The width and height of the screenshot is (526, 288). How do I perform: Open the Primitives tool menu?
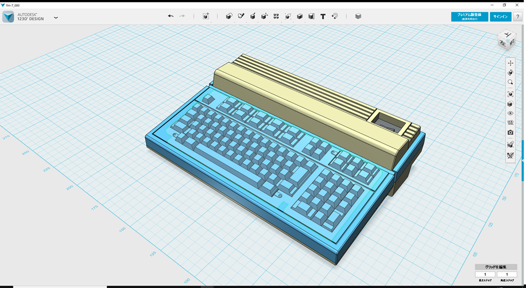(229, 16)
